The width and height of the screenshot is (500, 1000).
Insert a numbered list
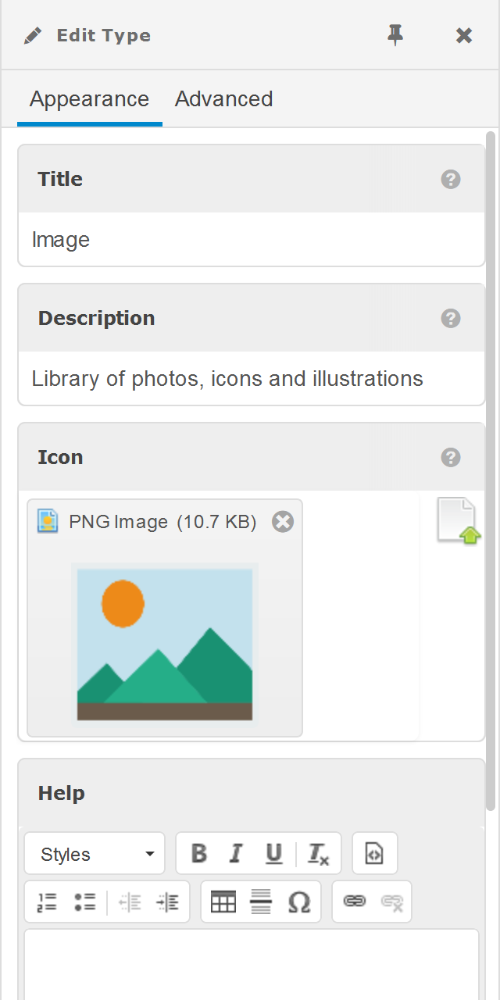tap(47, 902)
